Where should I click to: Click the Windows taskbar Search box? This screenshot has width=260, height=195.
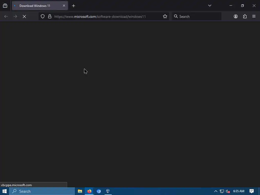click(x=42, y=191)
